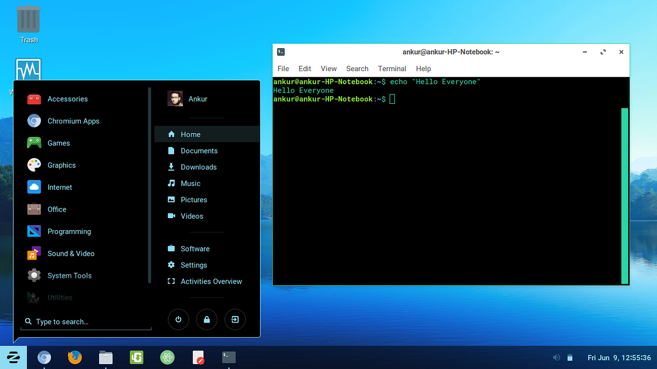Viewport: 657px width, 369px height.
Task: Open the Graphics category in the app menu
Action: (61, 165)
